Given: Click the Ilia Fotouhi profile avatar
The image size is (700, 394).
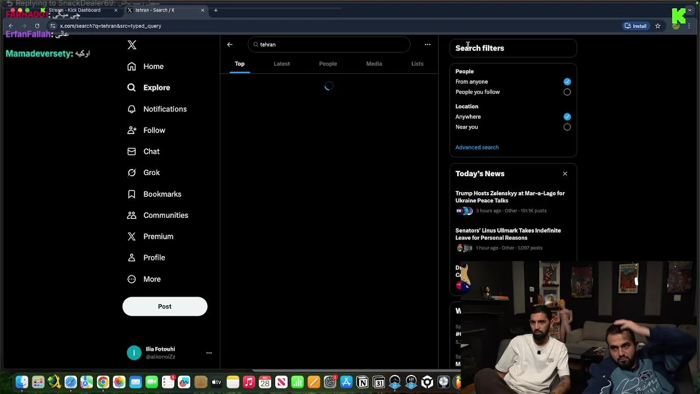Looking at the screenshot, I should (x=134, y=353).
